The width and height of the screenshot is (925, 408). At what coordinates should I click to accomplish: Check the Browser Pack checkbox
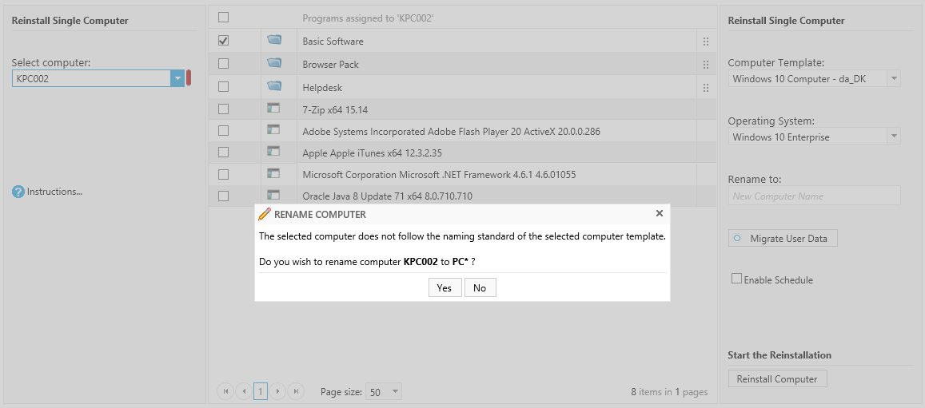224,63
